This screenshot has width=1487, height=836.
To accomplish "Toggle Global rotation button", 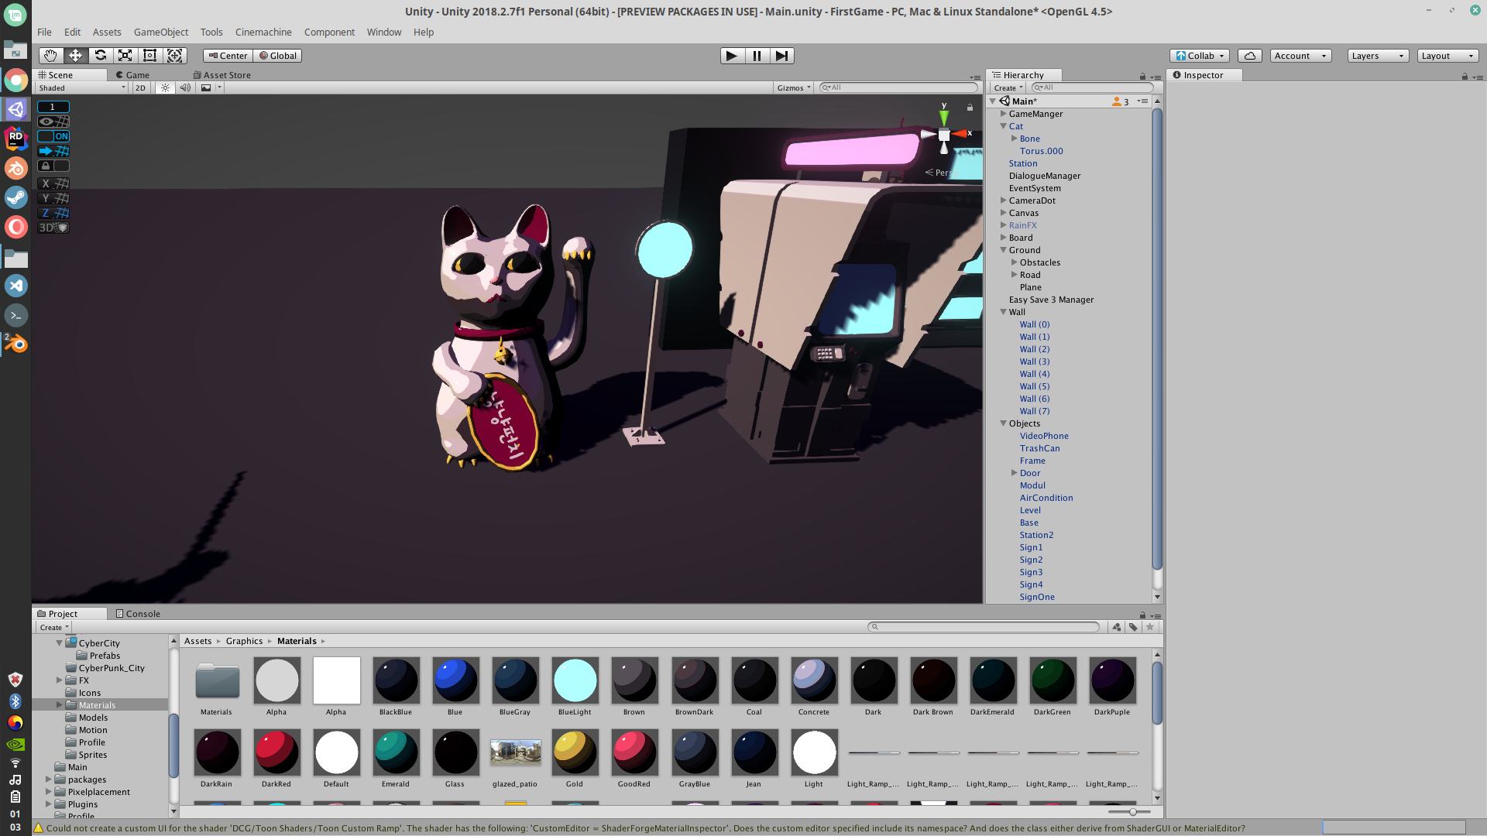I will pos(278,56).
